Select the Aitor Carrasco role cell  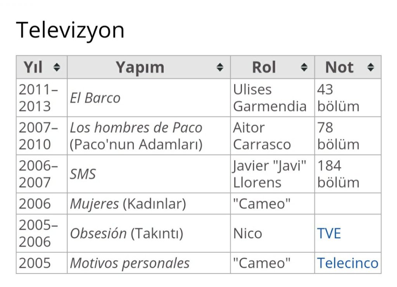coord(262,136)
